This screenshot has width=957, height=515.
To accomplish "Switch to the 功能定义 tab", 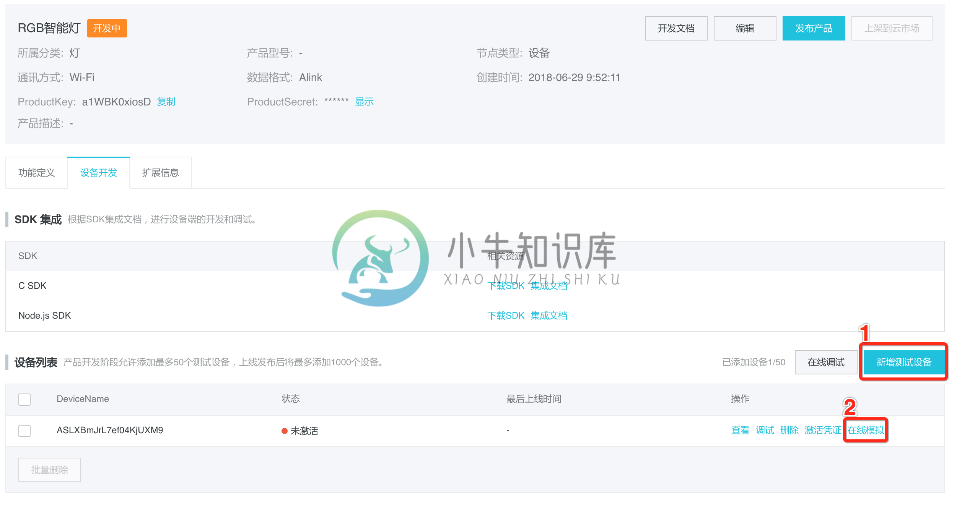I will pyautogui.click(x=37, y=173).
